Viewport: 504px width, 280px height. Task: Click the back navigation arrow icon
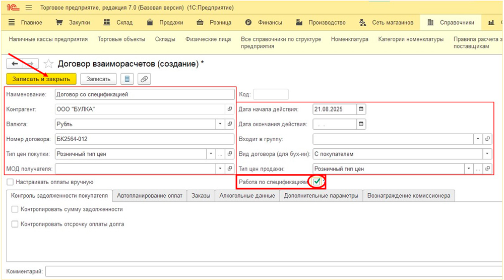tap(15, 64)
